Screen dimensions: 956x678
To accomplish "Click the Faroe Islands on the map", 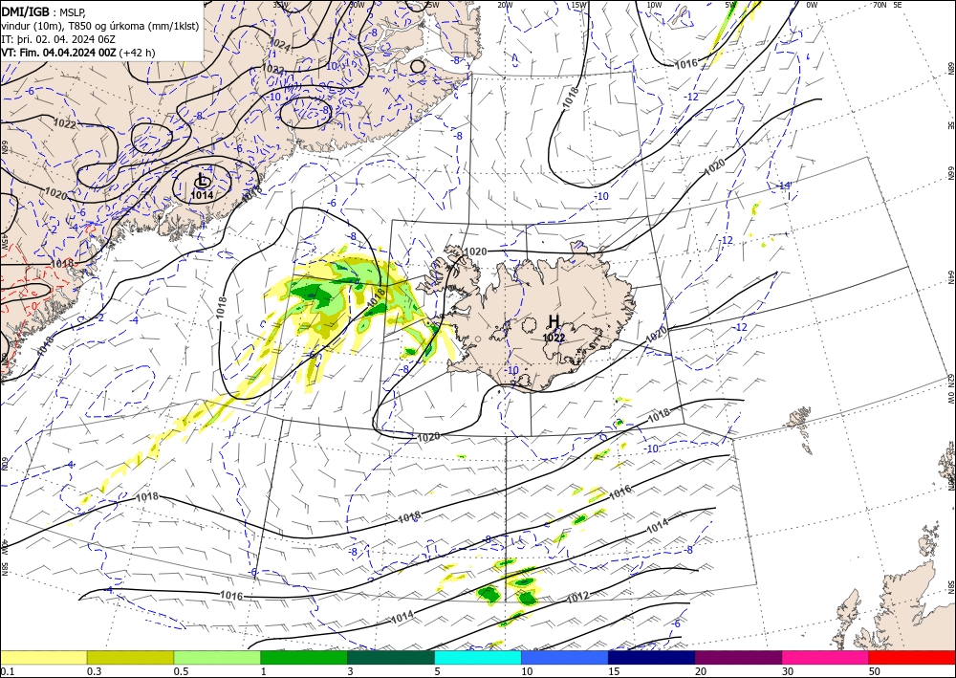I will click(799, 418).
